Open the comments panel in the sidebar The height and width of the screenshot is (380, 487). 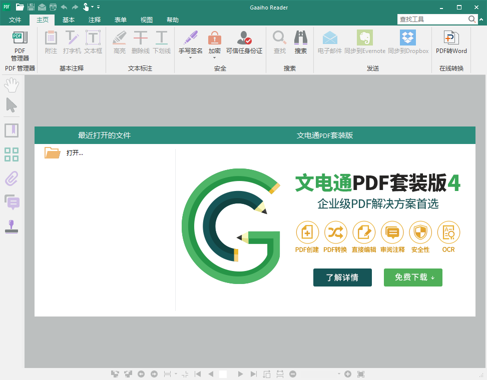click(11, 202)
